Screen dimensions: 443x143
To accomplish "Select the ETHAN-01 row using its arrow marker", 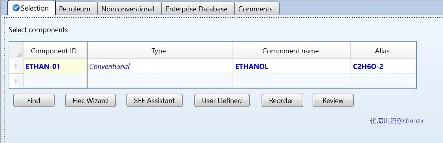I will pos(16,66).
